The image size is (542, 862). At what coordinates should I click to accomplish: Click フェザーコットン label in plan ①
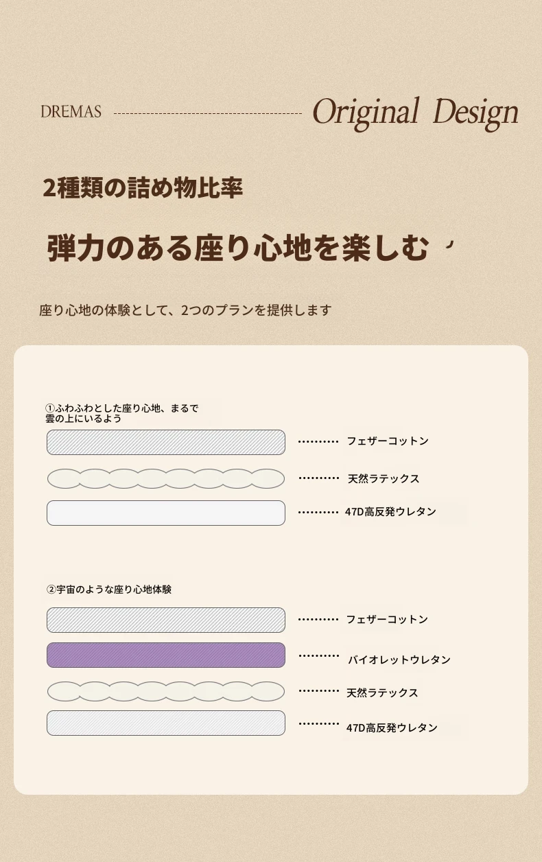(388, 441)
